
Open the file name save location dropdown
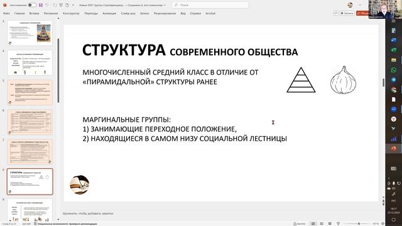tap(165, 5)
